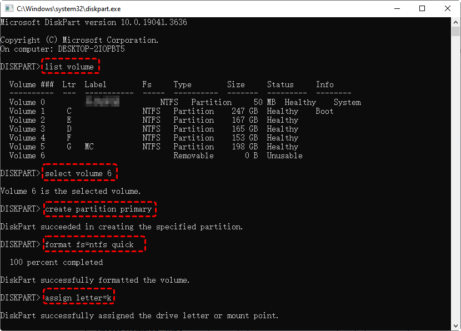Close the diskpart.exe console window
This screenshot has height=331, width=461.
click(448, 9)
